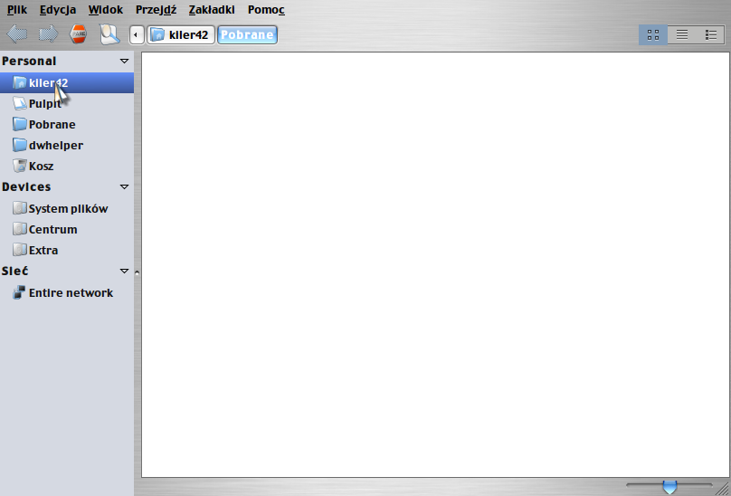Image resolution: width=731 pixels, height=496 pixels.
Task: Open the Przejdź menu
Action: point(157,10)
